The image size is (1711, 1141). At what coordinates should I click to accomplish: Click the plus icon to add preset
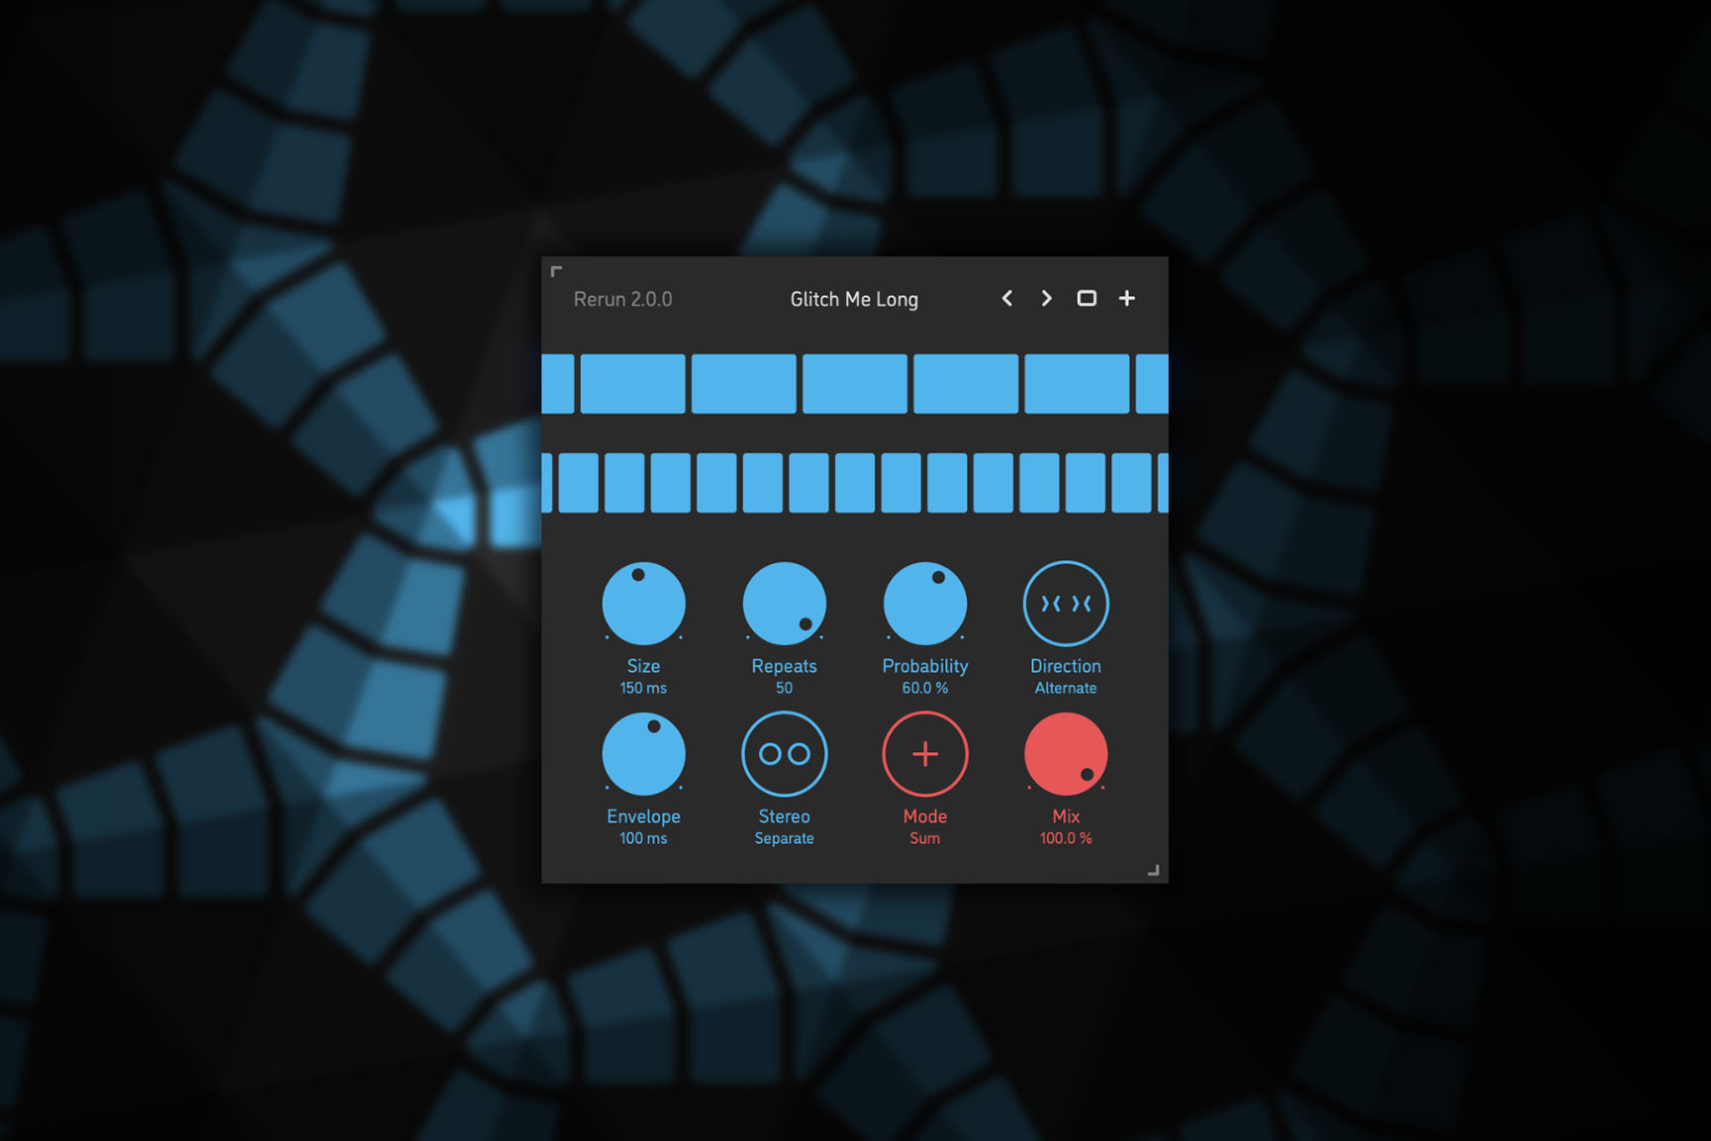(x=1126, y=299)
